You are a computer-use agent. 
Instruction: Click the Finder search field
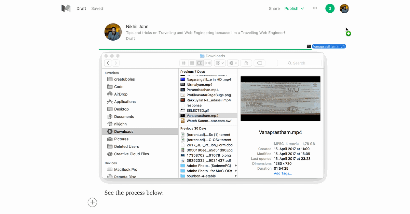tap(299, 63)
